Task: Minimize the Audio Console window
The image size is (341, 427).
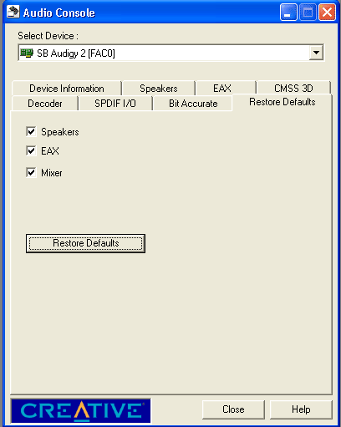Action: 288,13
